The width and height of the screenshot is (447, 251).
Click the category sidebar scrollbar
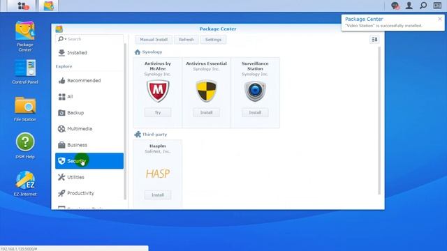pyautogui.click(x=125, y=121)
